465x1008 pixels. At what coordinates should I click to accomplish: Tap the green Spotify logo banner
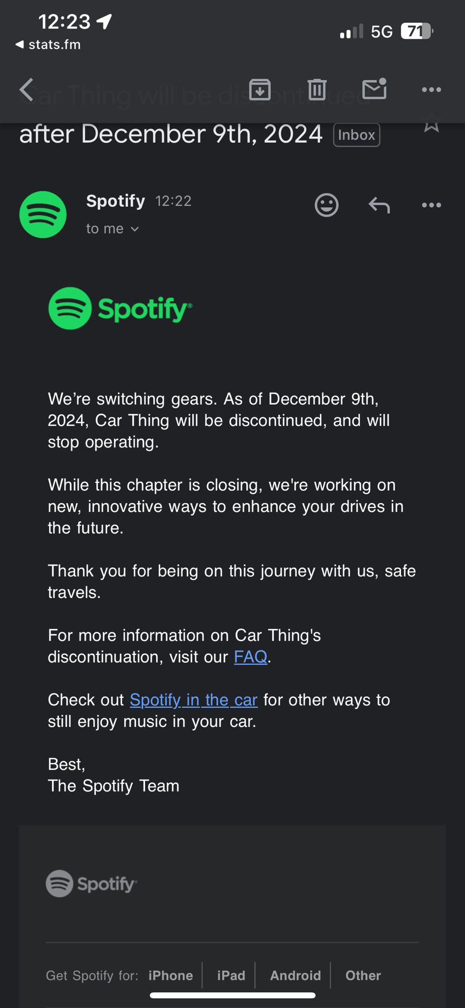click(120, 309)
